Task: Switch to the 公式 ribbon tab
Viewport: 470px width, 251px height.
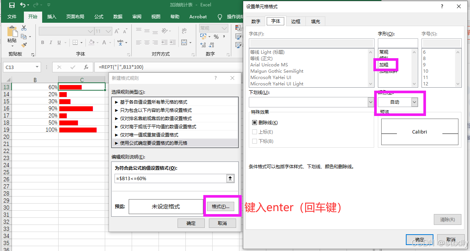Action: (99, 17)
